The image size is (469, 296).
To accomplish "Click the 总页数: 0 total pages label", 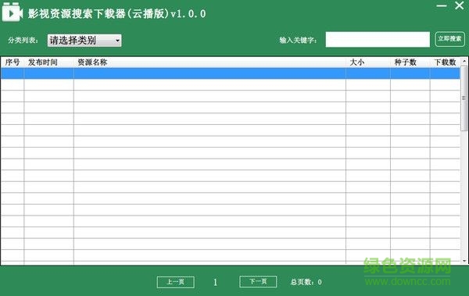I will coord(306,282).
